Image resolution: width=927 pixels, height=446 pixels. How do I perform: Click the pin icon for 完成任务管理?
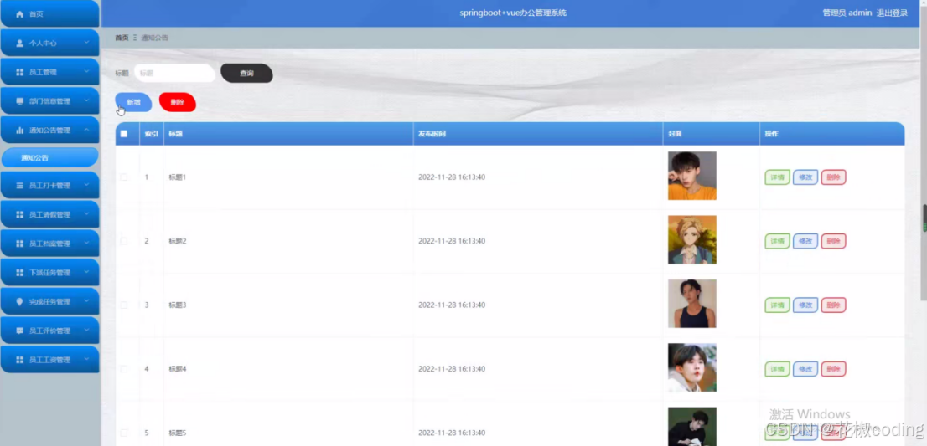tap(19, 301)
